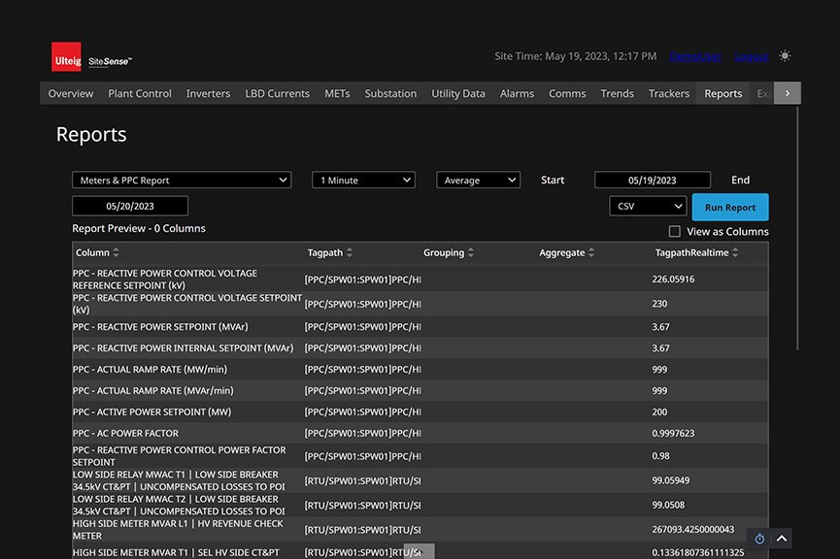This screenshot has height=559, width=840.
Task: Enable the View as Columns checkbox
Action: click(x=675, y=232)
